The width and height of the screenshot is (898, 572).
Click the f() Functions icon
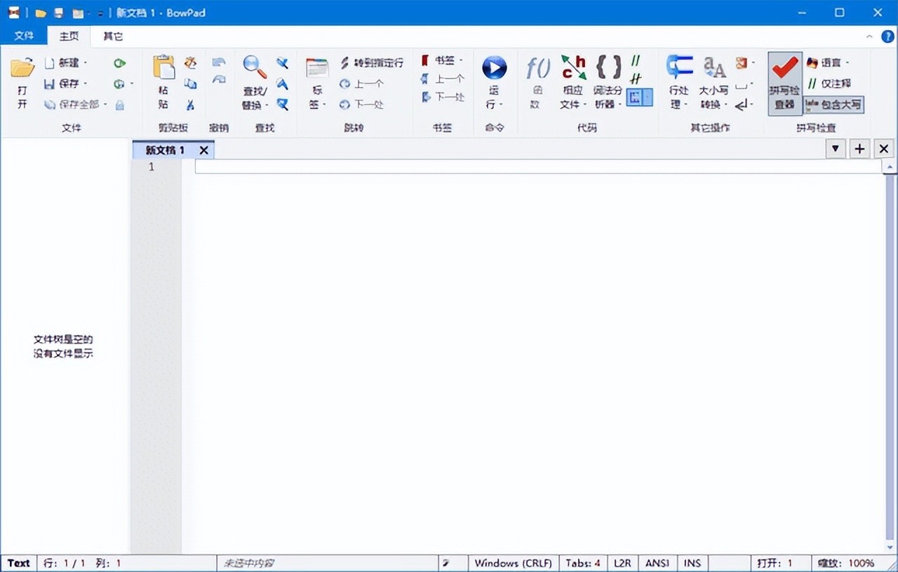537,68
